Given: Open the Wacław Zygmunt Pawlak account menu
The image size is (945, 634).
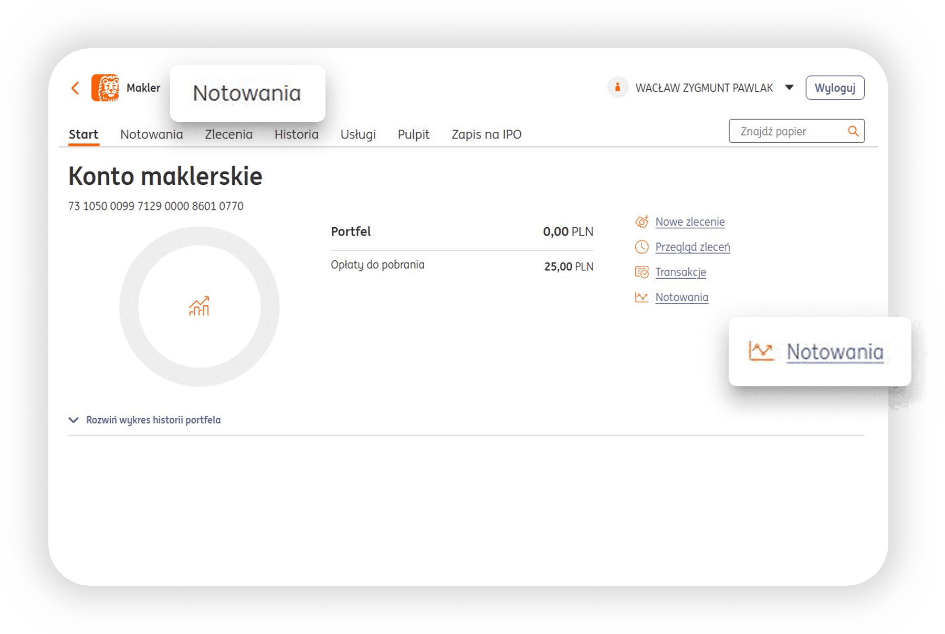Looking at the screenshot, I should coord(703,88).
